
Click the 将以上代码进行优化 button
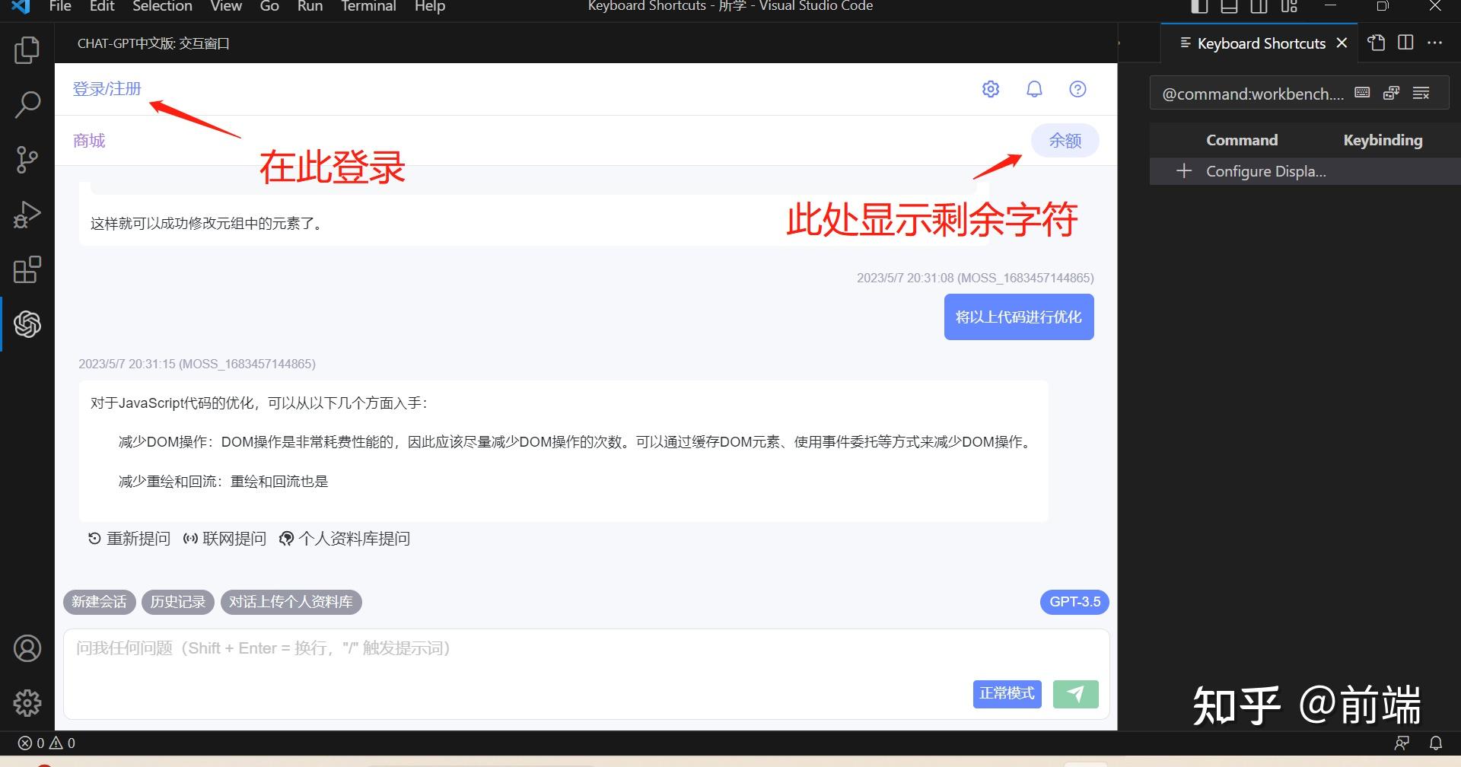coord(1018,317)
